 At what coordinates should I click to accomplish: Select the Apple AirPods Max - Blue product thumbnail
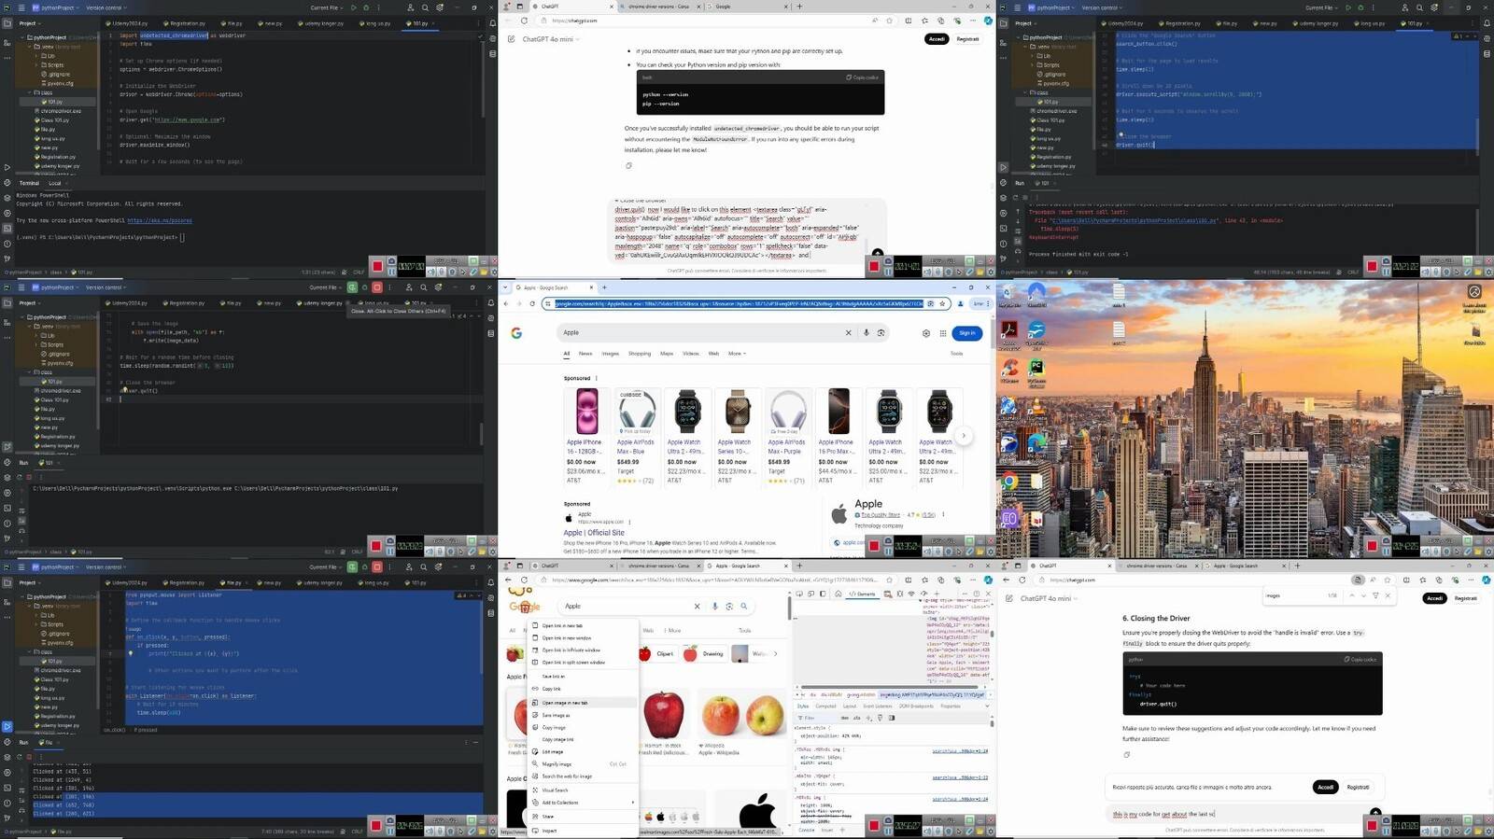[x=637, y=411]
